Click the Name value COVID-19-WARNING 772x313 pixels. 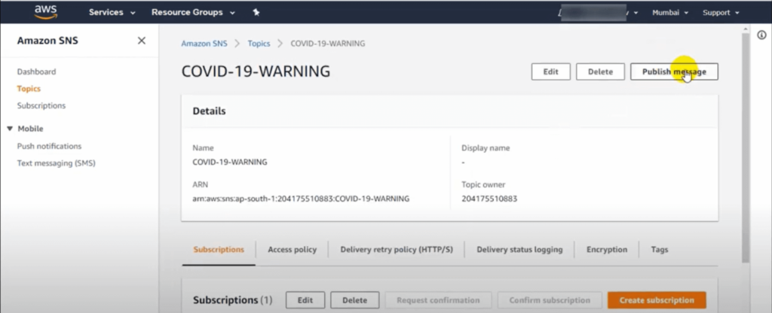230,163
